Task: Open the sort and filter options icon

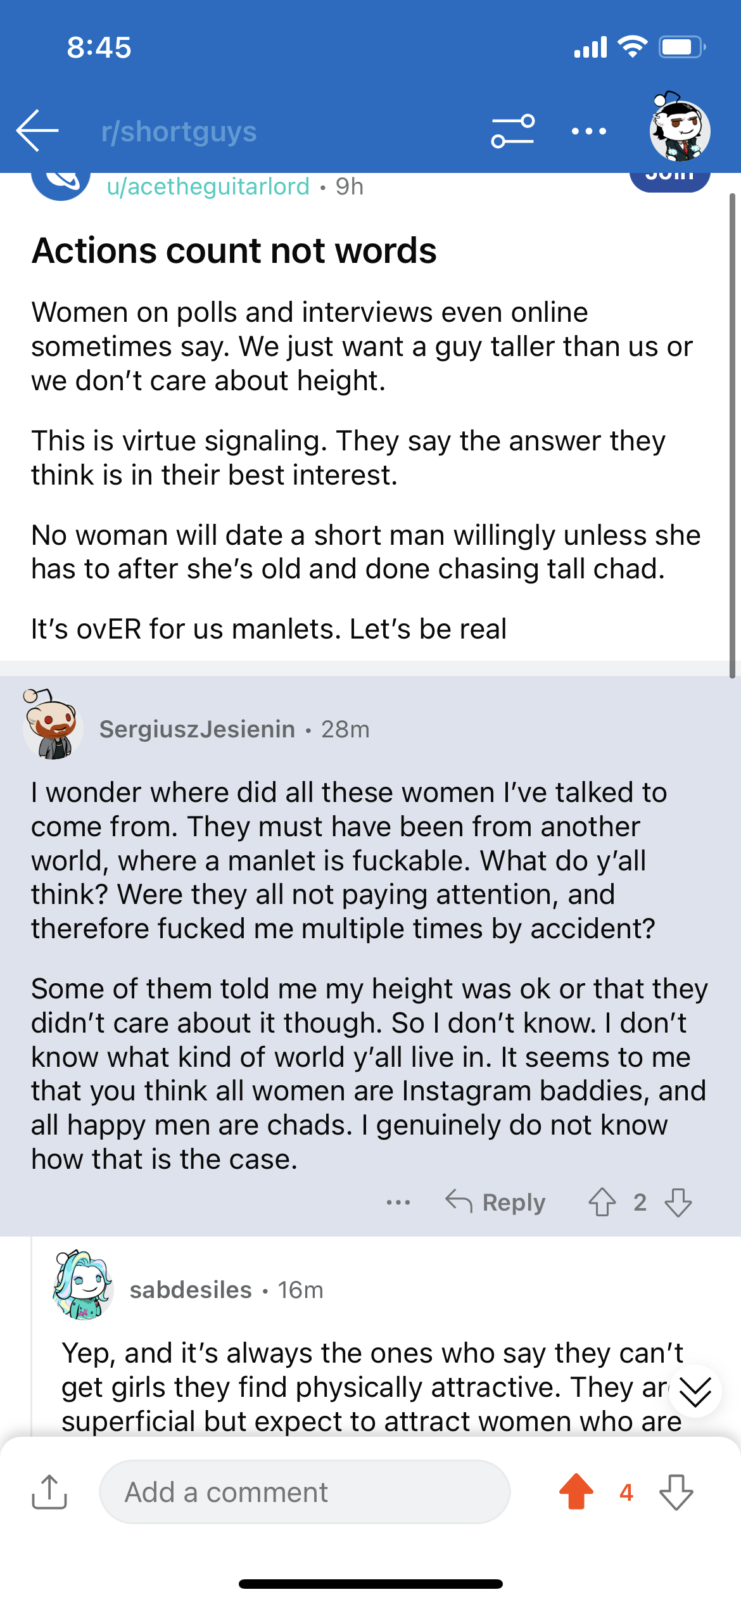Action: (513, 131)
